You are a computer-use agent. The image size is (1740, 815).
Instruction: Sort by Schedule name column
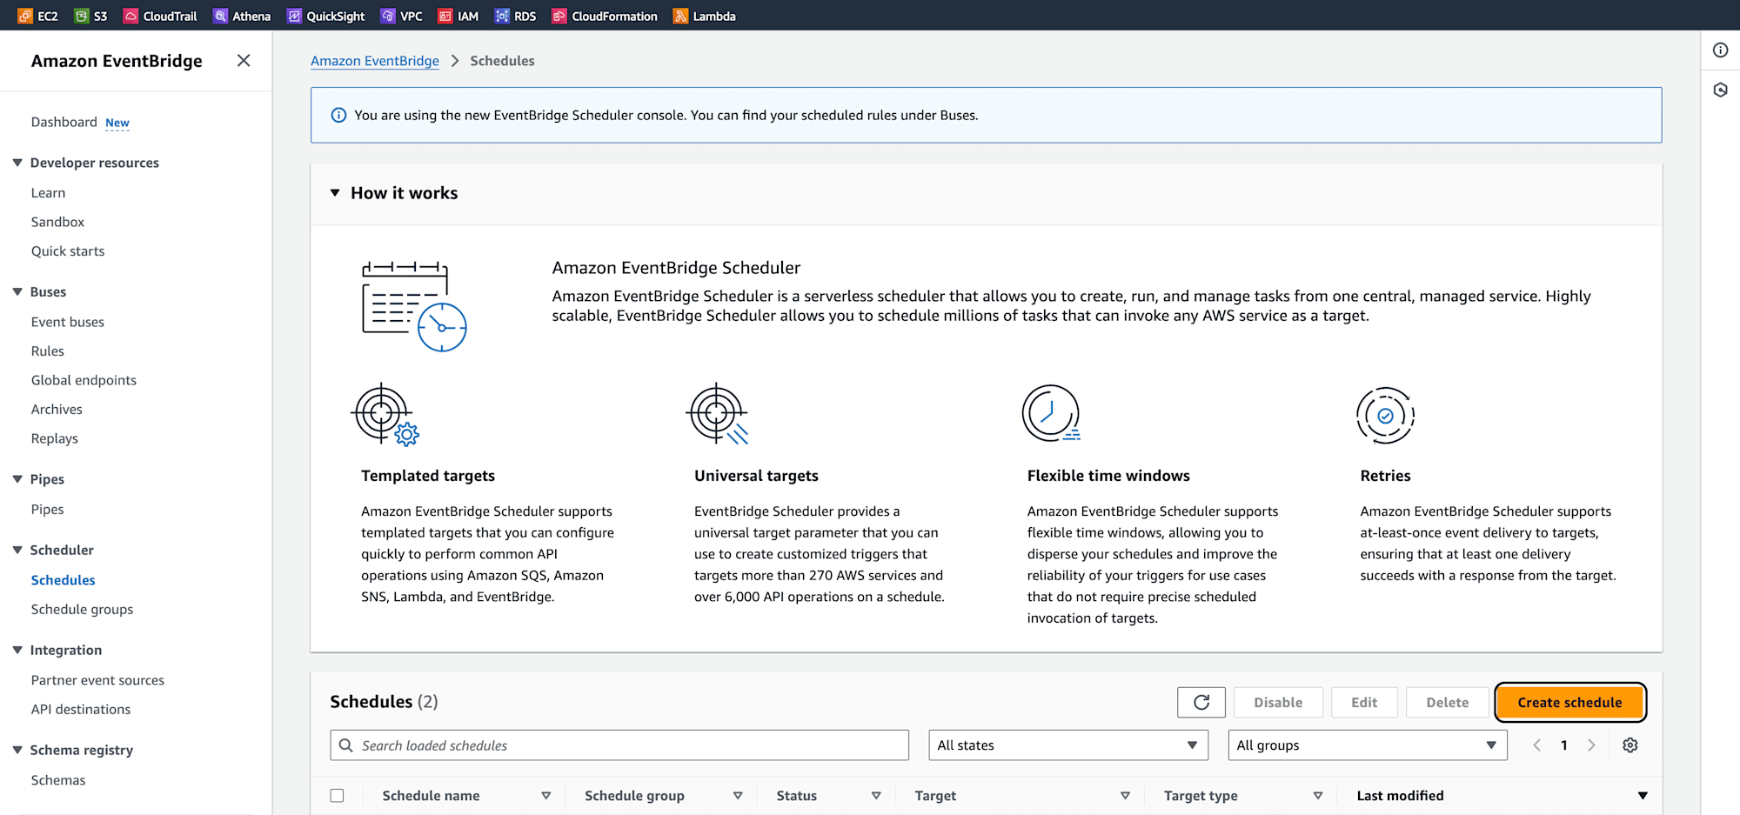click(x=545, y=796)
